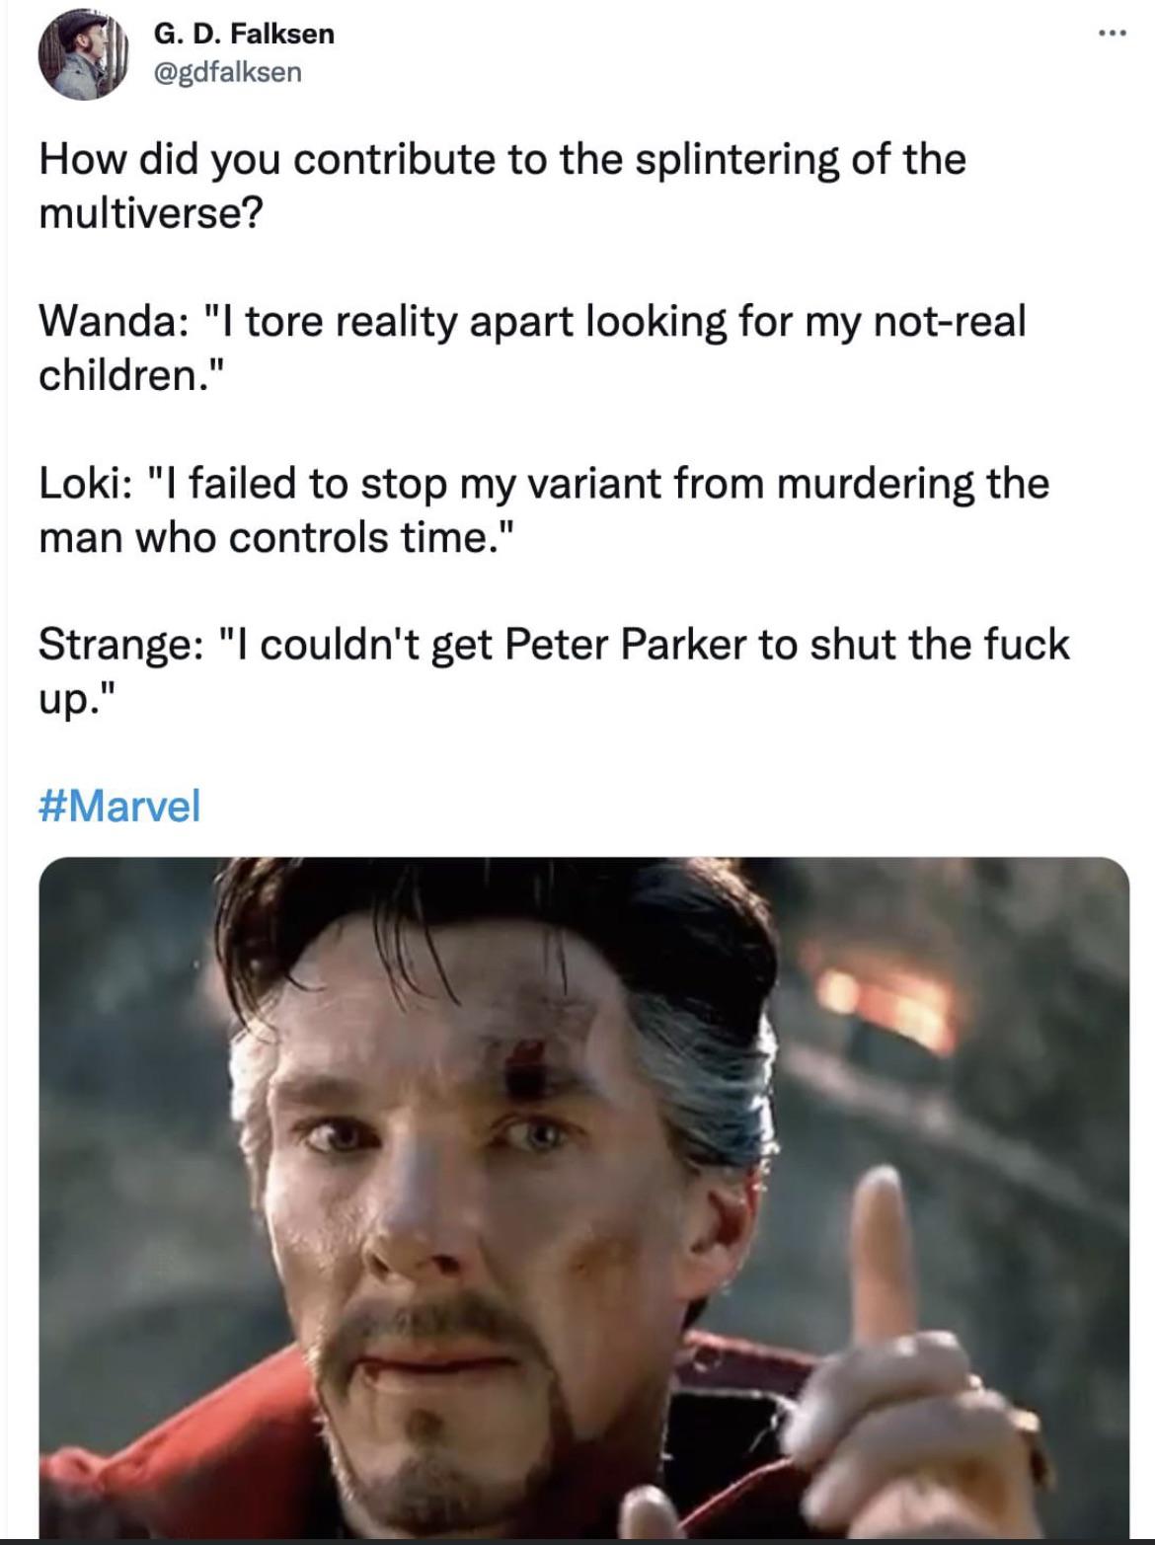Open the tweet's three-dot more options menu
The width and height of the screenshot is (1155, 1545).
tap(1113, 33)
